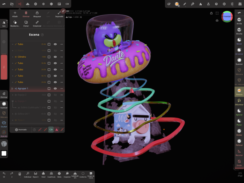Select the Brocha brush tool
244x183 pixels.
(x=239, y=31)
